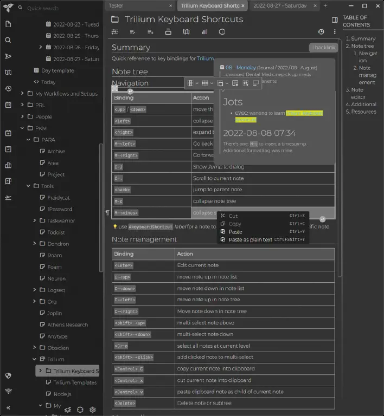Image resolution: width=384 pixels, height=416 pixels.
Task: Collapse the PKM folder
Action: [x=22, y=128]
